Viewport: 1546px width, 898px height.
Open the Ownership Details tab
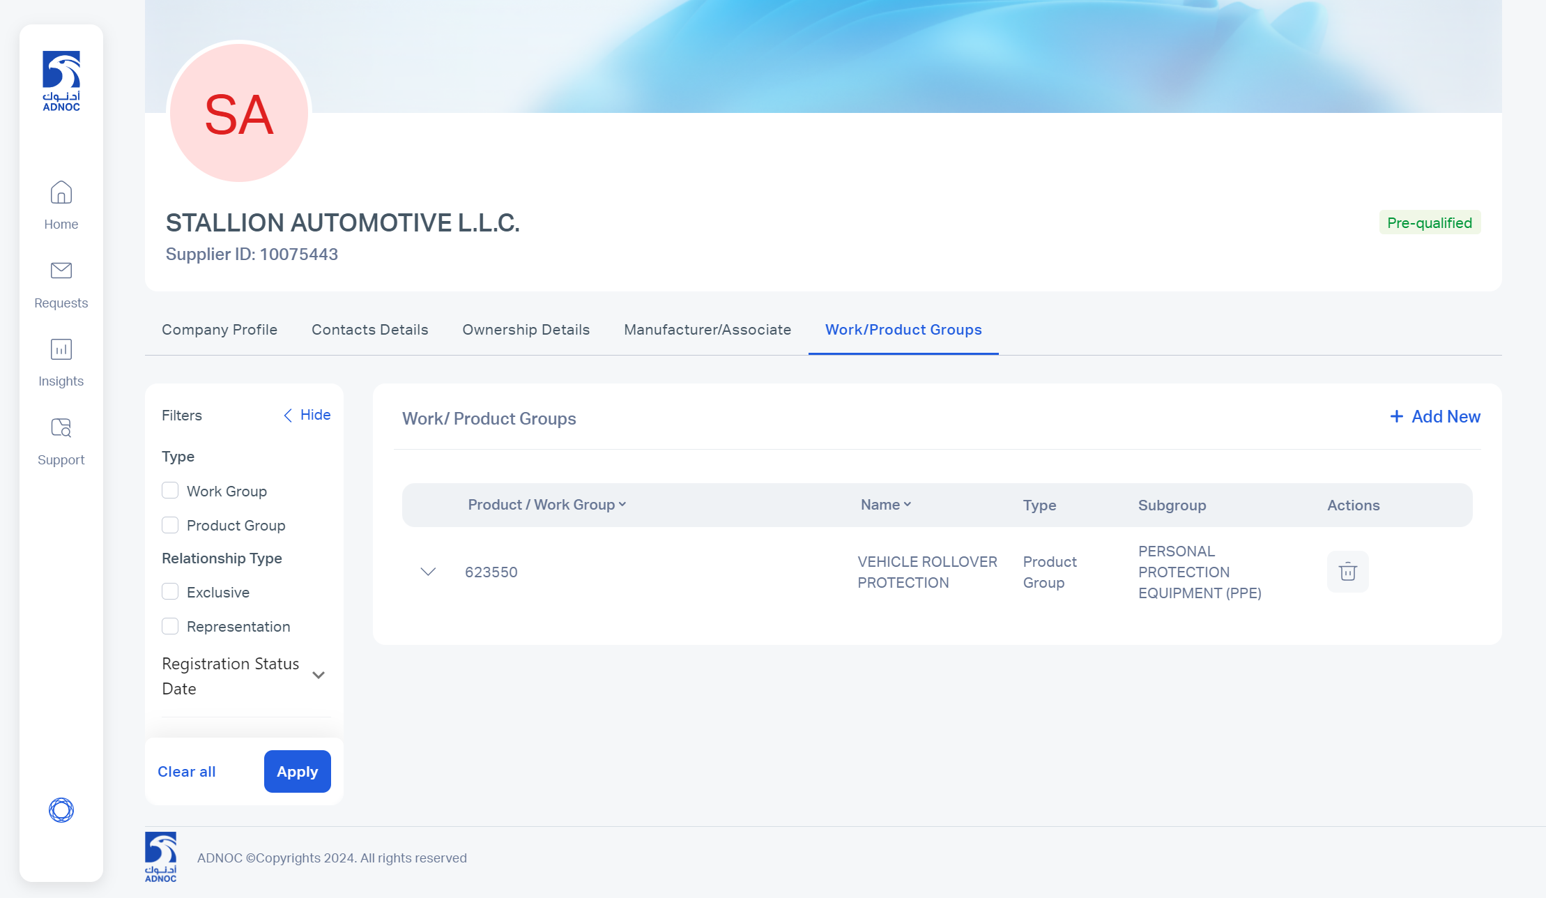click(526, 330)
